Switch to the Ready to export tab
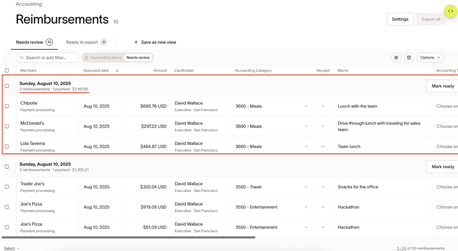Screen dimensions: 458x251 coord(82,42)
